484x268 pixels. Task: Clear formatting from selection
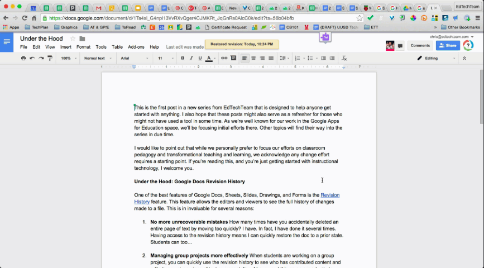coord(344,58)
